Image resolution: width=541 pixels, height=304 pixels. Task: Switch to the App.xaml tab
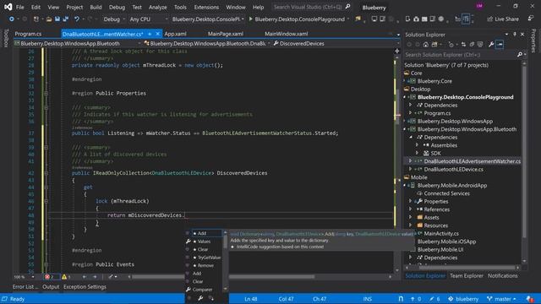click(x=175, y=34)
